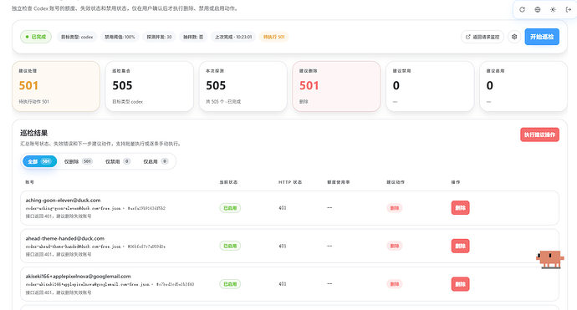Click the 当前状态 column header
The width and height of the screenshot is (577, 310).
(x=228, y=182)
